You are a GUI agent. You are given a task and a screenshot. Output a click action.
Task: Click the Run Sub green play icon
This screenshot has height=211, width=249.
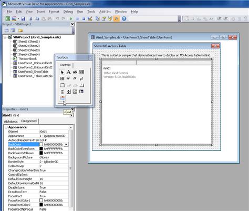click(71, 18)
